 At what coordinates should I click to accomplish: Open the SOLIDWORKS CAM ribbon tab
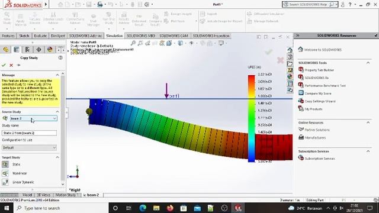click(174, 35)
